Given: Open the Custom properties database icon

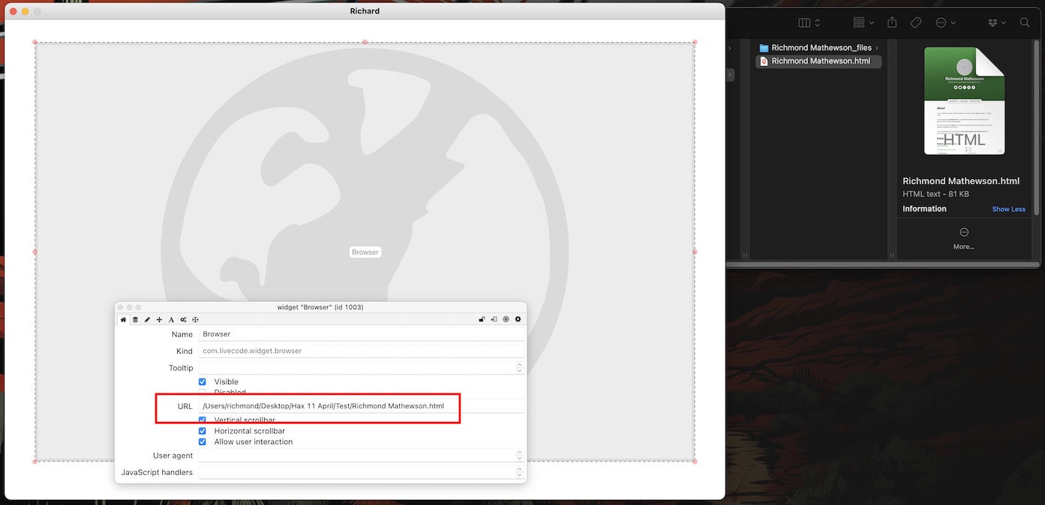Looking at the screenshot, I should coord(135,319).
